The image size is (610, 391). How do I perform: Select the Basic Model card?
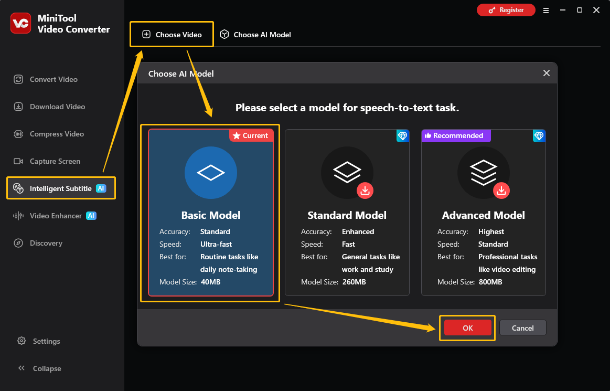211,213
